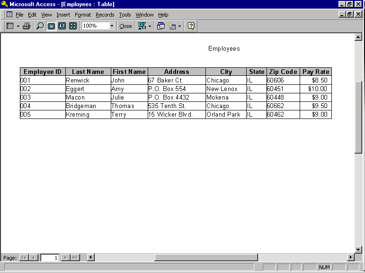Click the Zip Code column header
Viewport: 365px width, 273px height.
(x=283, y=72)
